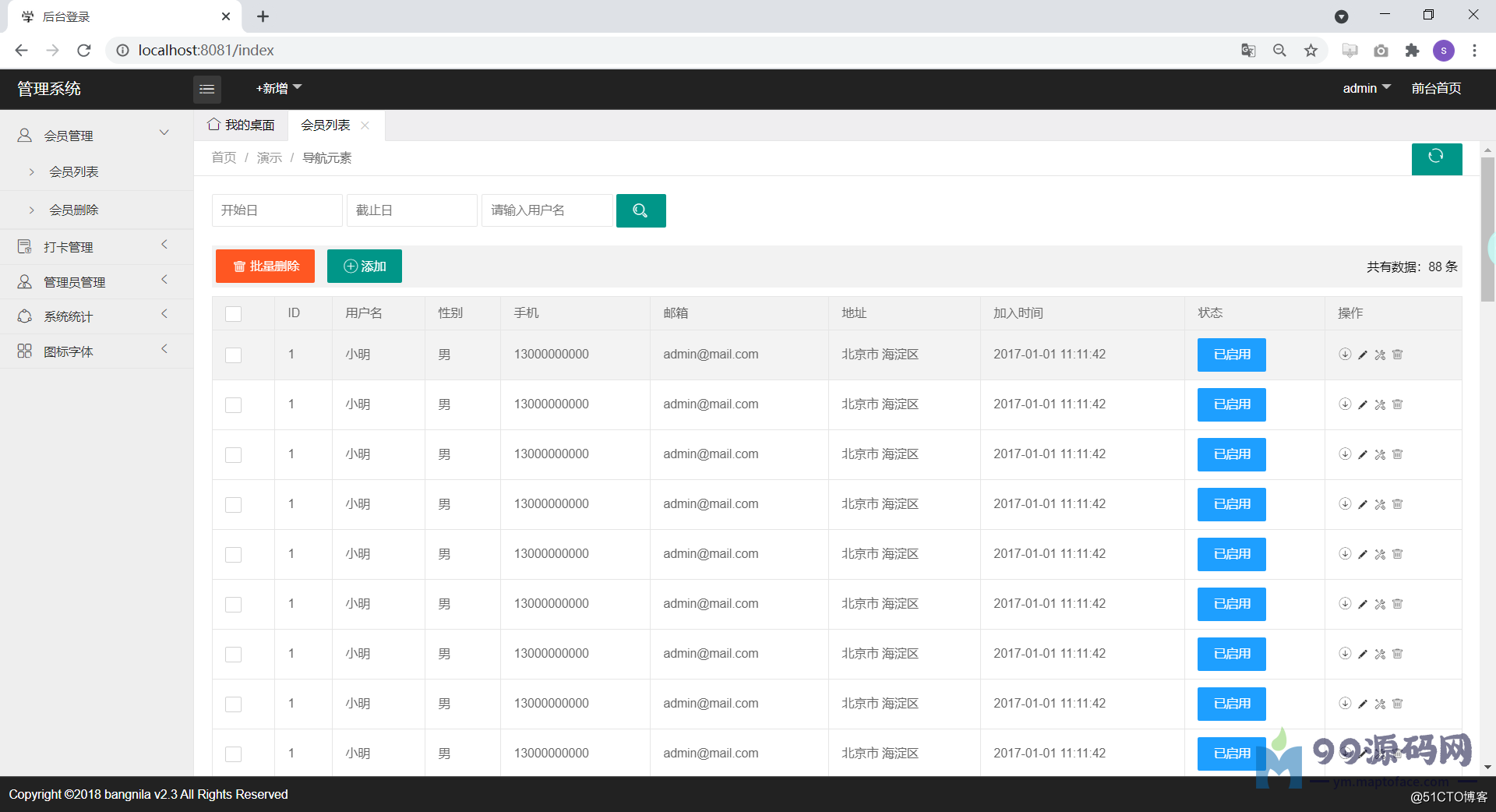This screenshot has width=1496, height=812.
Task: Click the circled down-arrow icon in the third table row
Action: (1345, 454)
